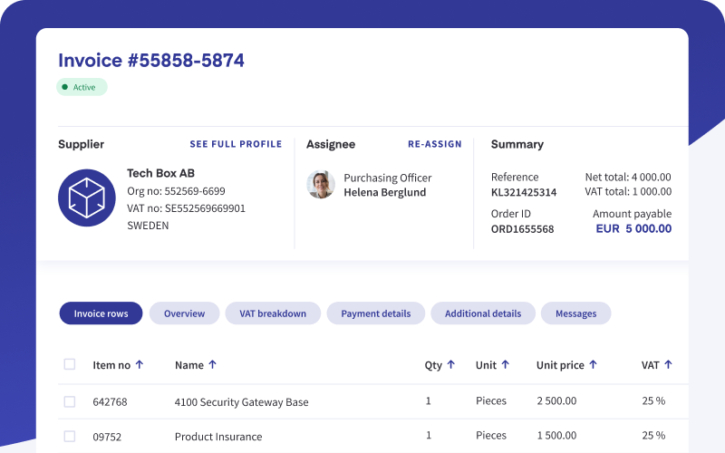Select the Invoice rows tab

point(101,313)
